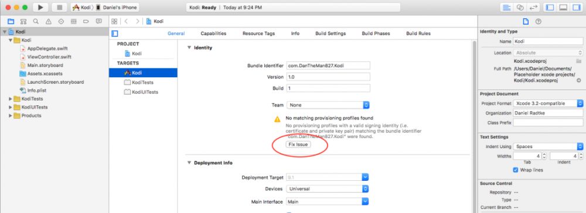Click the Version field
Image resolution: width=586 pixels, height=213 pixels.
point(328,77)
